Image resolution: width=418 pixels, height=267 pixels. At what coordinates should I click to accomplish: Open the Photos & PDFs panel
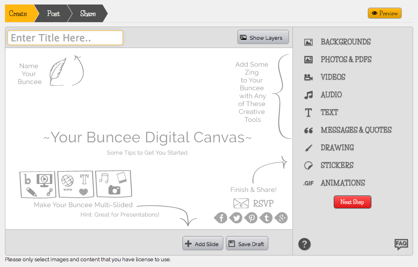[346, 59]
